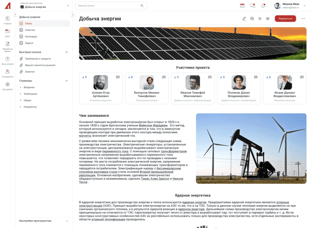The width and height of the screenshot is (313, 228).
Task: Toggle page watching with the eye icon
Action: 268,18
